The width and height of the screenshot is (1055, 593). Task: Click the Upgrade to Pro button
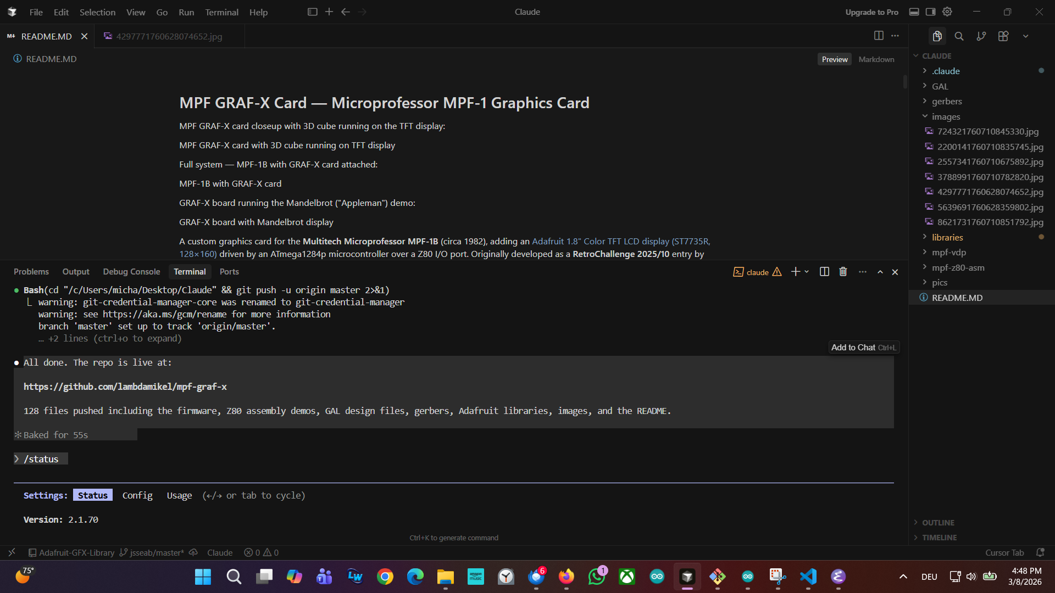(871, 12)
